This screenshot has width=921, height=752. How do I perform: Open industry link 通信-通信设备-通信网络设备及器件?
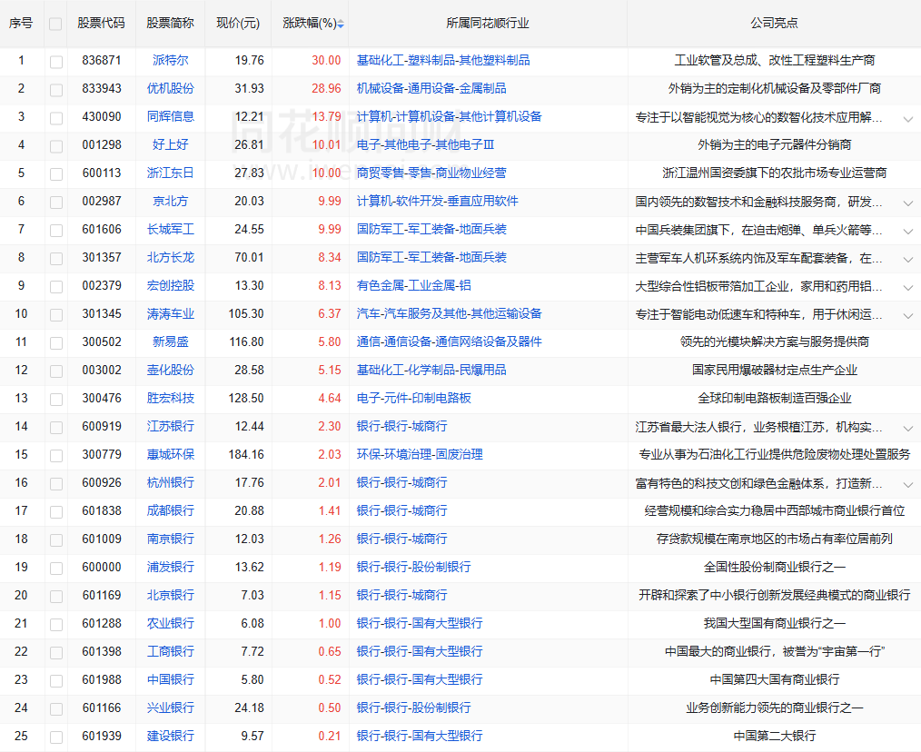point(450,341)
